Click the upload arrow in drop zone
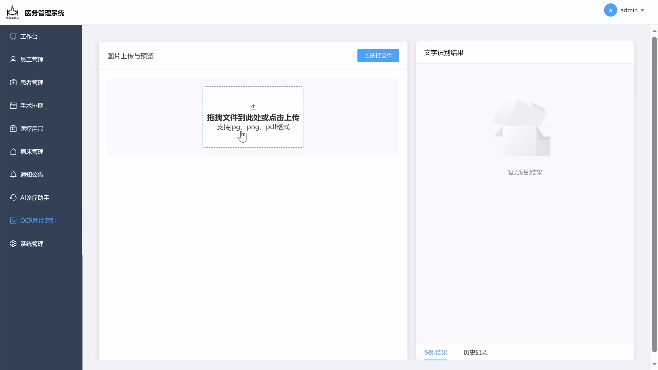This screenshot has width=658, height=370. (x=253, y=107)
